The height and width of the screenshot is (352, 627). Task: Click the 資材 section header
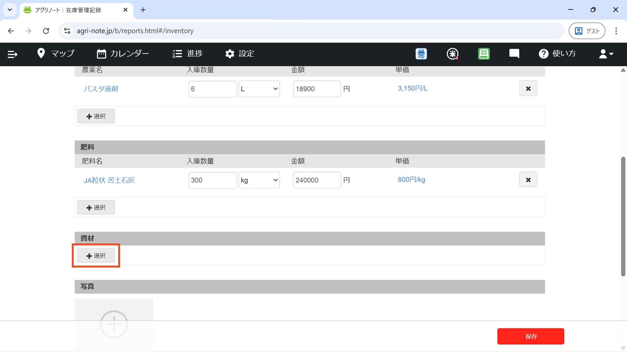(x=310, y=238)
